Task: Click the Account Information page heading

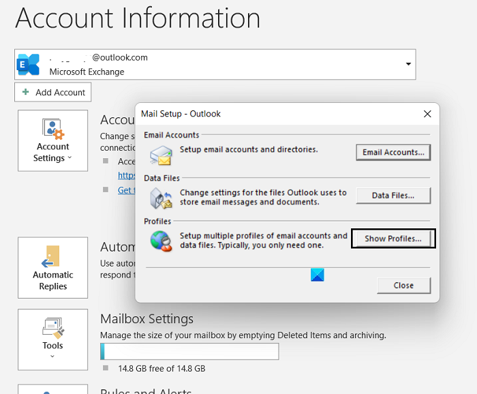Action: coord(138,18)
